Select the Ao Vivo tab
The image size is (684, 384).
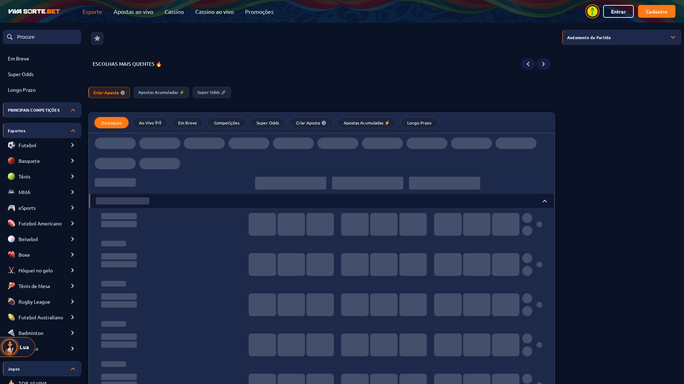tap(150, 123)
